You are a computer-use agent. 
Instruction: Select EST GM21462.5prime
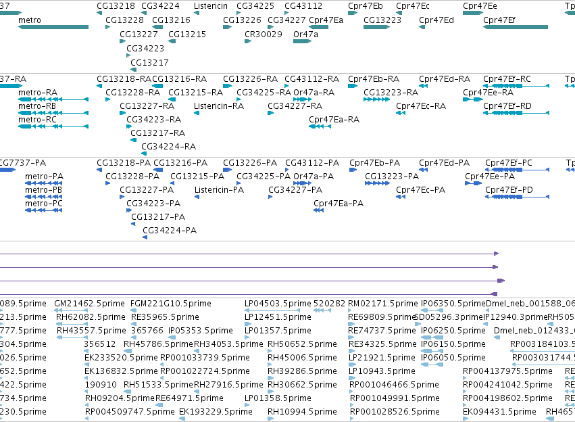coord(71,311)
